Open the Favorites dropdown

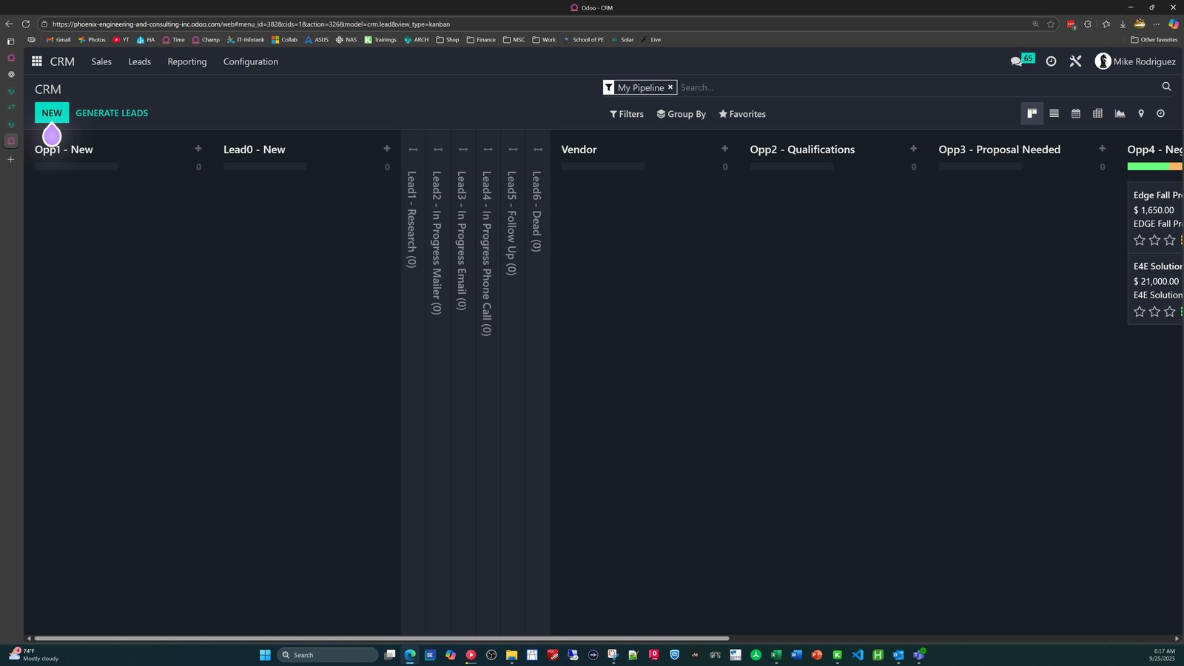click(x=741, y=114)
